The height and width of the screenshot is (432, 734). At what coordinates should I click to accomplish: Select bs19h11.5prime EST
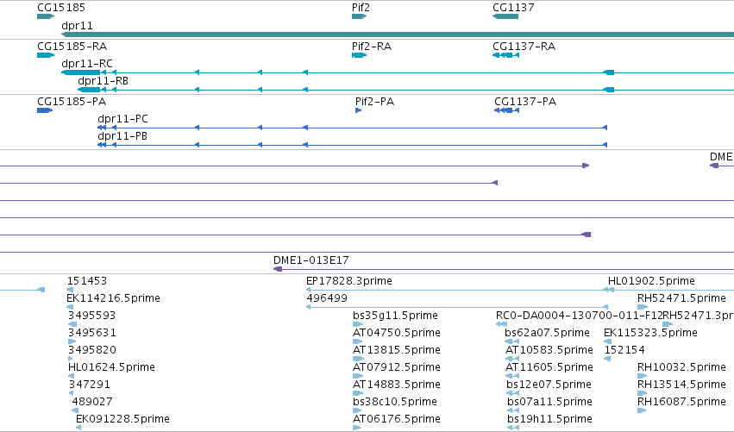(513, 428)
